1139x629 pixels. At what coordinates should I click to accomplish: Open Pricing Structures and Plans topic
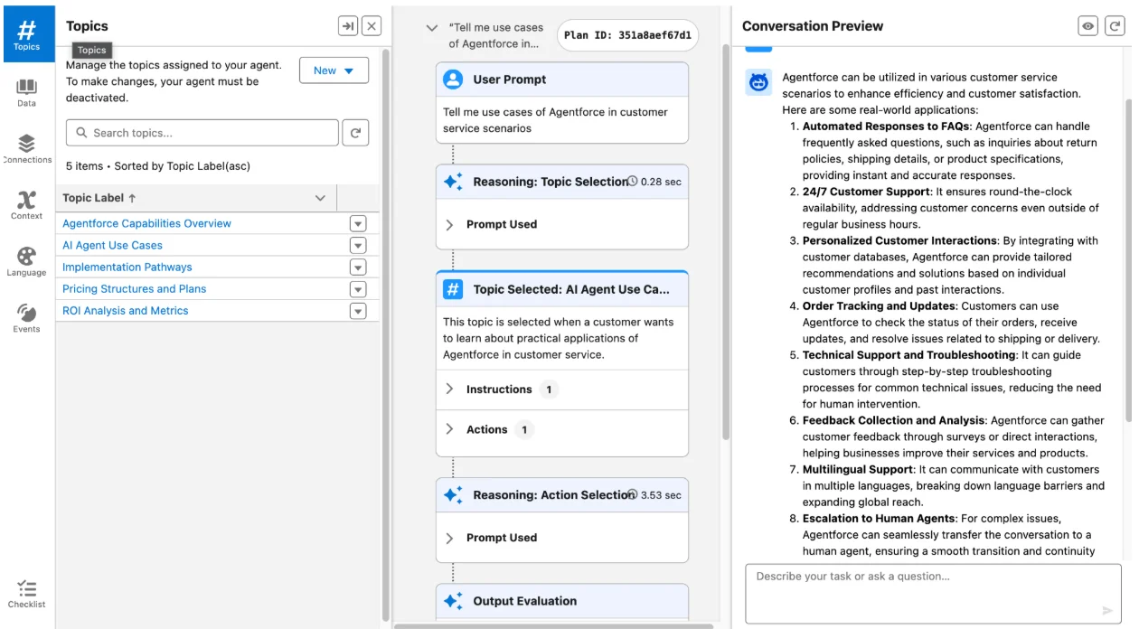click(x=134, y=289)
